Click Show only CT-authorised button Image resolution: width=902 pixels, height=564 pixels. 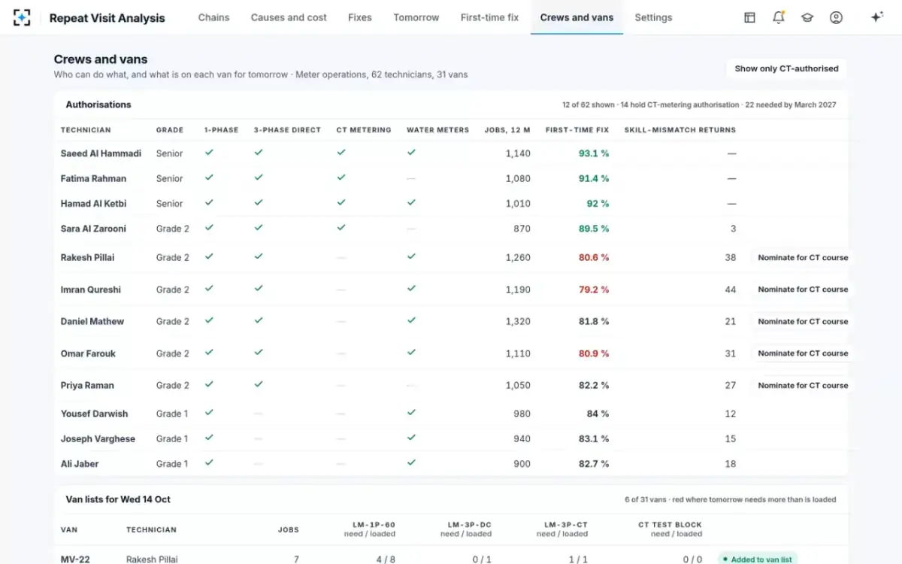coord(786,68)
